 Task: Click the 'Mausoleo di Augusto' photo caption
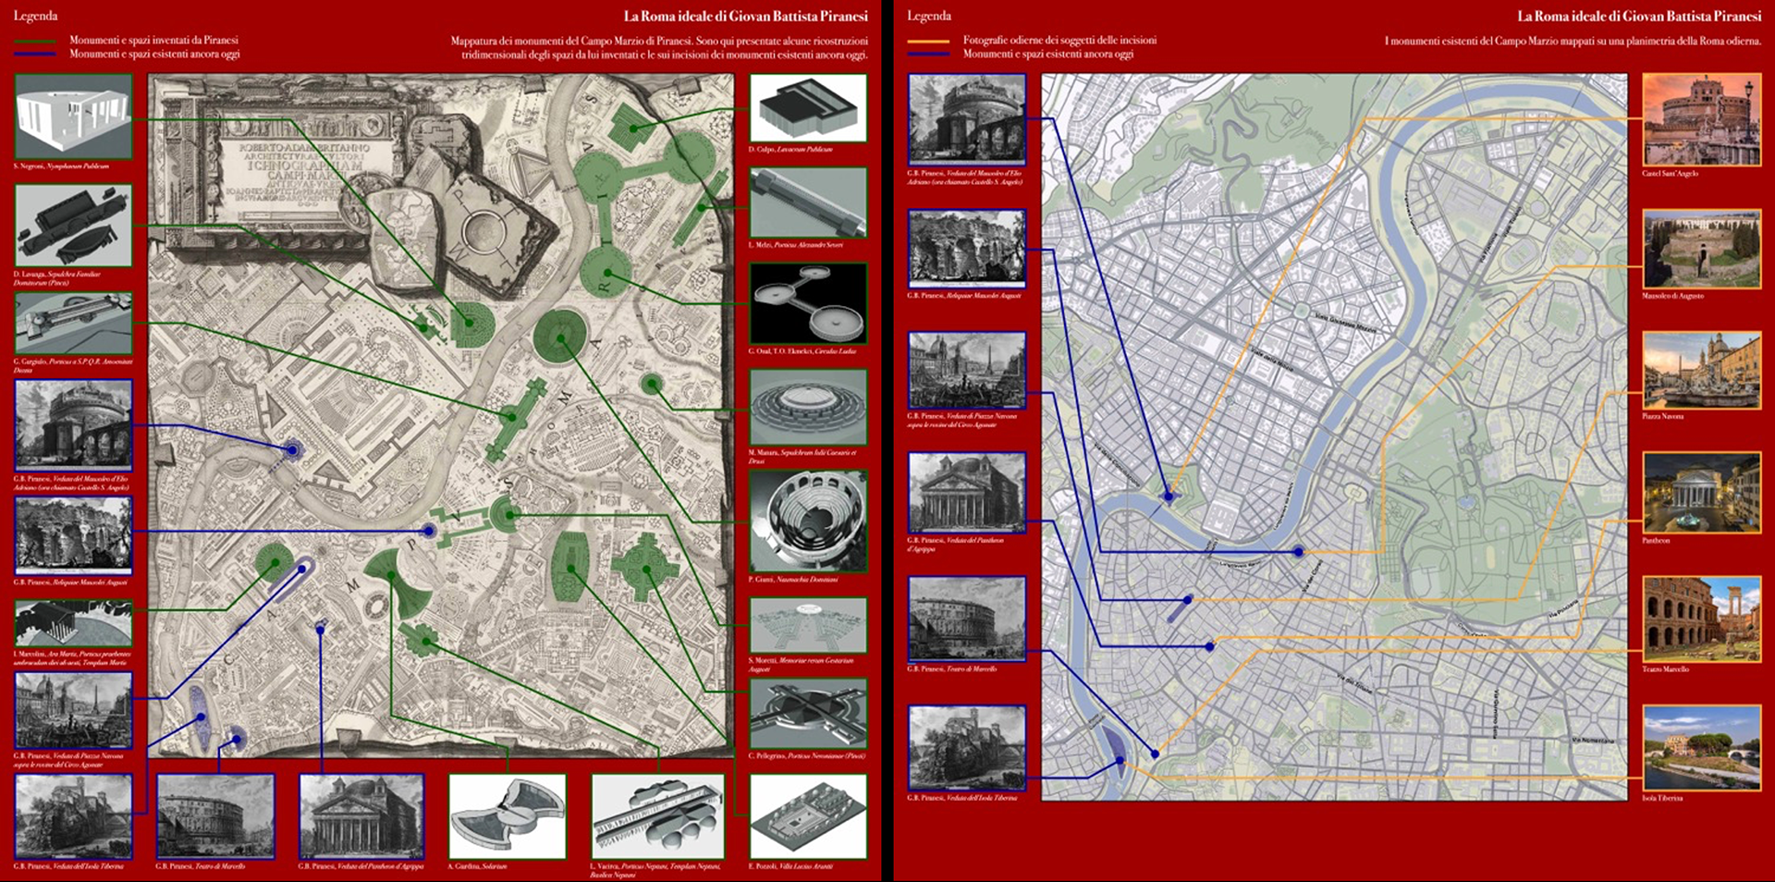point(1672,296)
